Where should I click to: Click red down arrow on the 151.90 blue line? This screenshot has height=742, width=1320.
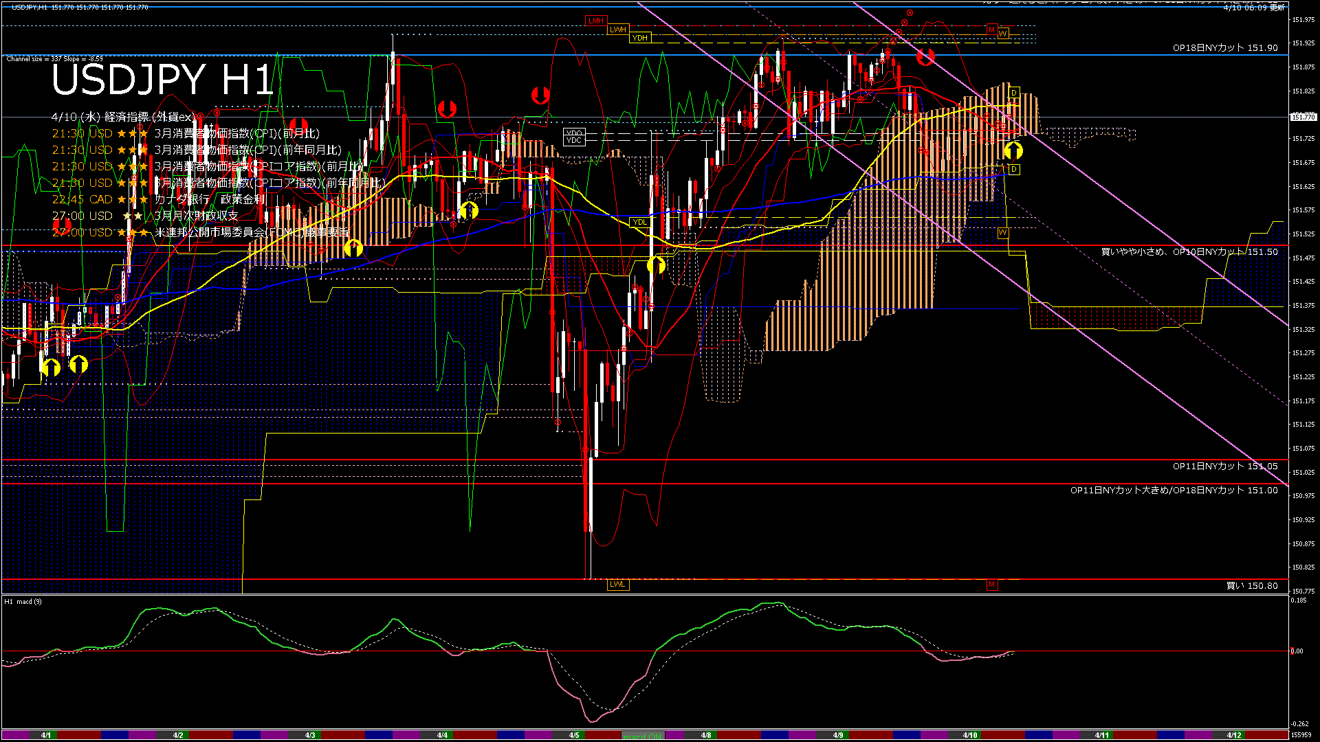coord(925,56)
